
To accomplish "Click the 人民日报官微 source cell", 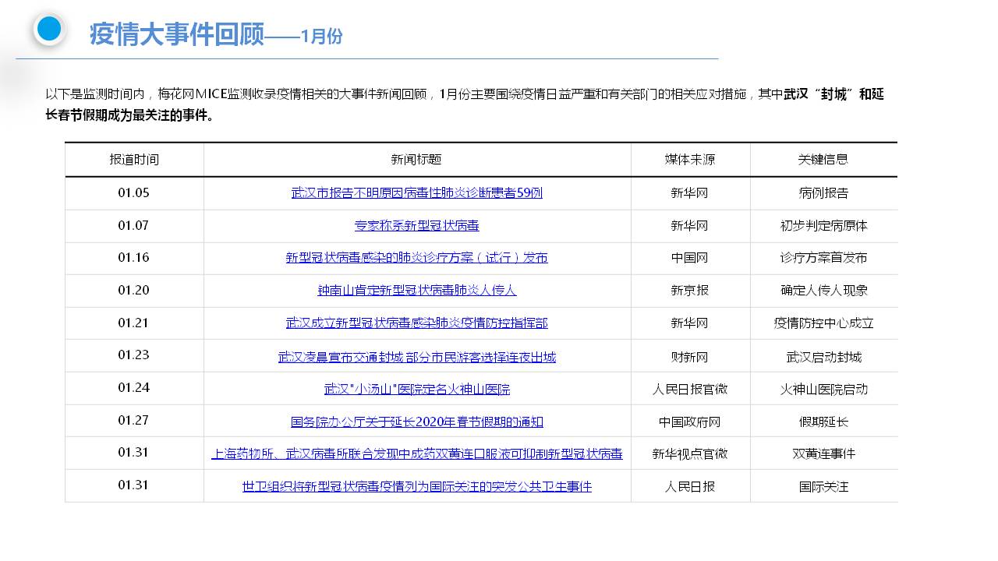I will pyautogui.click(x=689, y=389).
